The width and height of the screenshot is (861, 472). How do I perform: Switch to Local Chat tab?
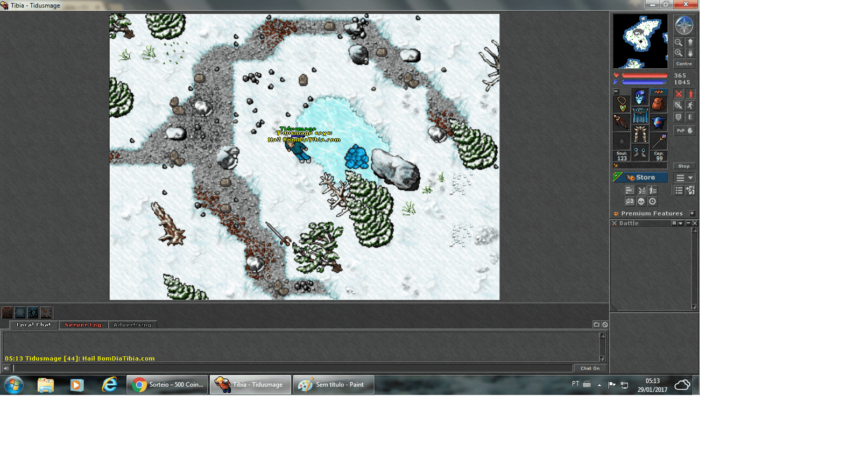[33, 325]
